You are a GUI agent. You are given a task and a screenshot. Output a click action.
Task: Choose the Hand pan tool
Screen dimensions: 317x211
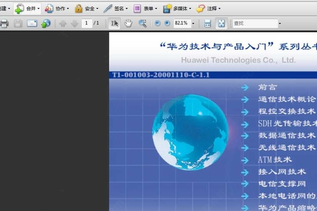tap(128, 23)
